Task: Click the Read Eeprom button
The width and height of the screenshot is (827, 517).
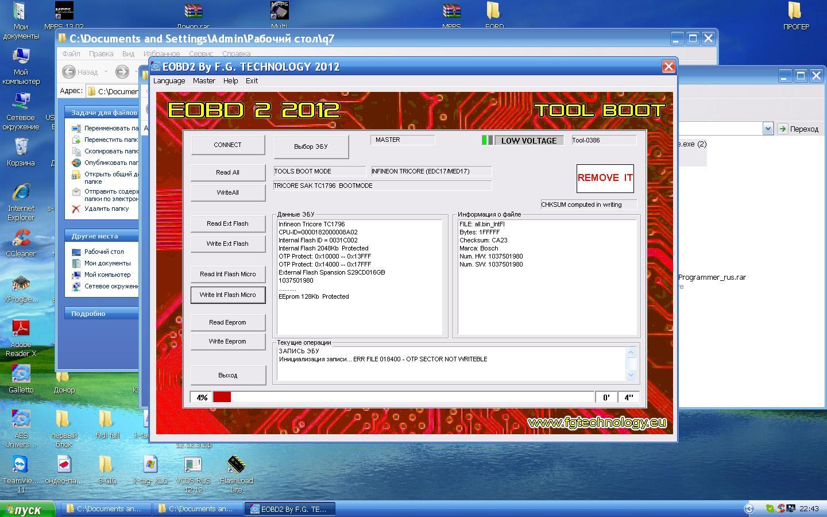Action: point(228,322)
